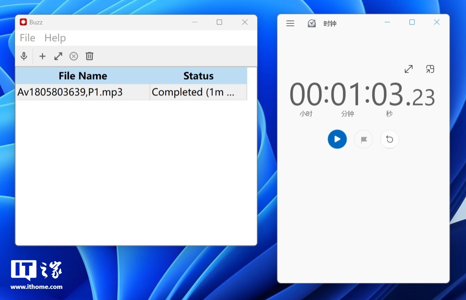The image size is (466, 300).
Task: Click the Buzz app icon in title bar
Action: [x=23, y=22]
